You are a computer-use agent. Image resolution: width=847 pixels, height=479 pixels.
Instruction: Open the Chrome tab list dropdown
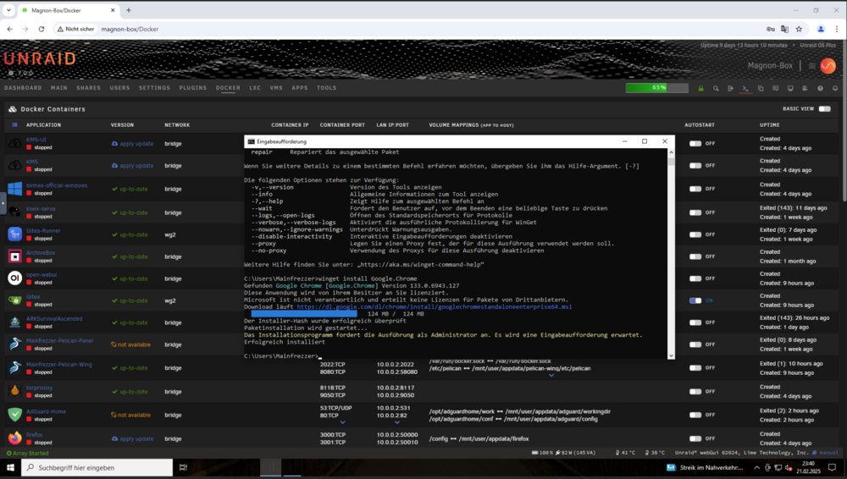[x=8, y=10]
